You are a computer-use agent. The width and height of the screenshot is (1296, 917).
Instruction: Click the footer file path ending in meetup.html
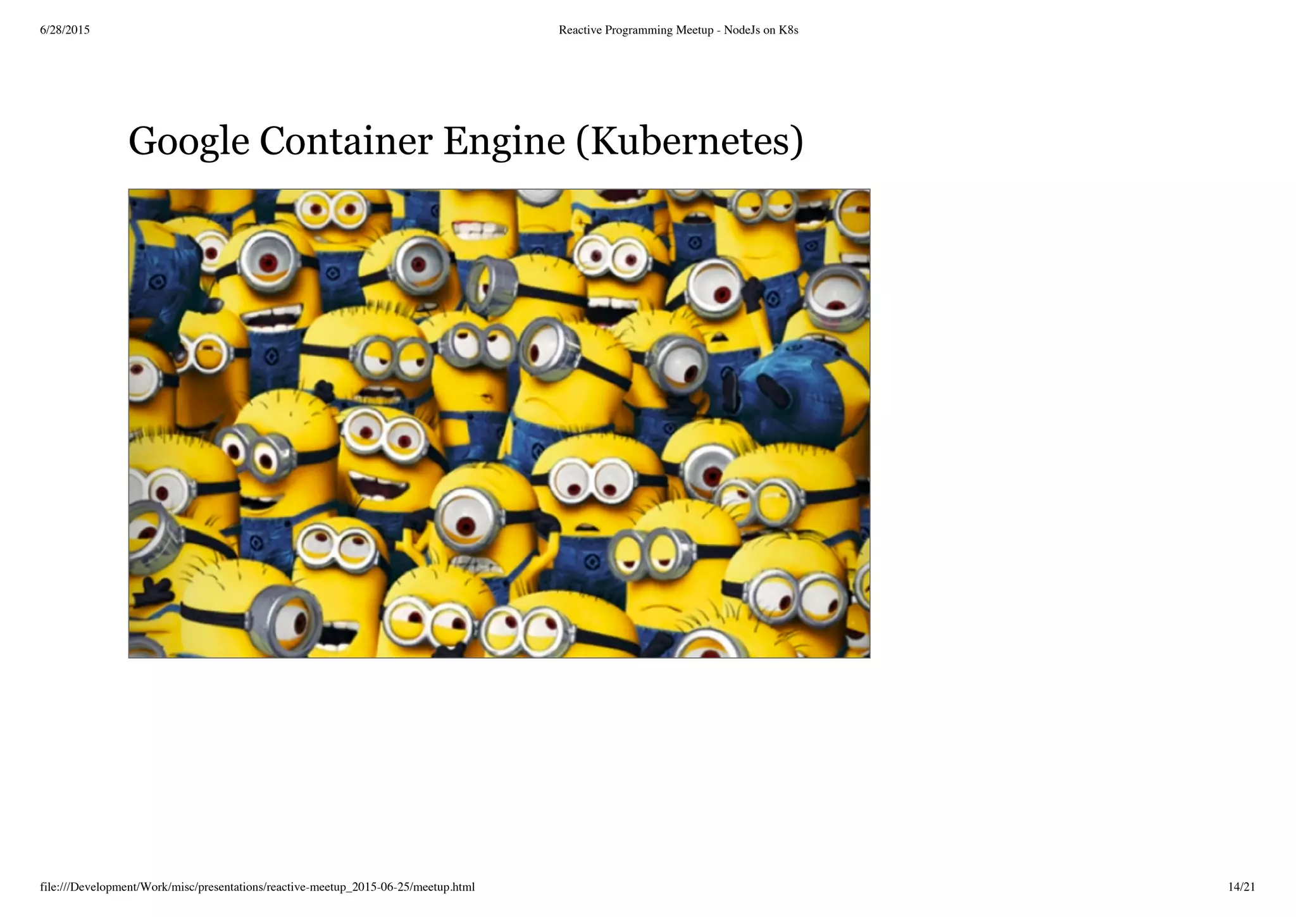point(258,887)
